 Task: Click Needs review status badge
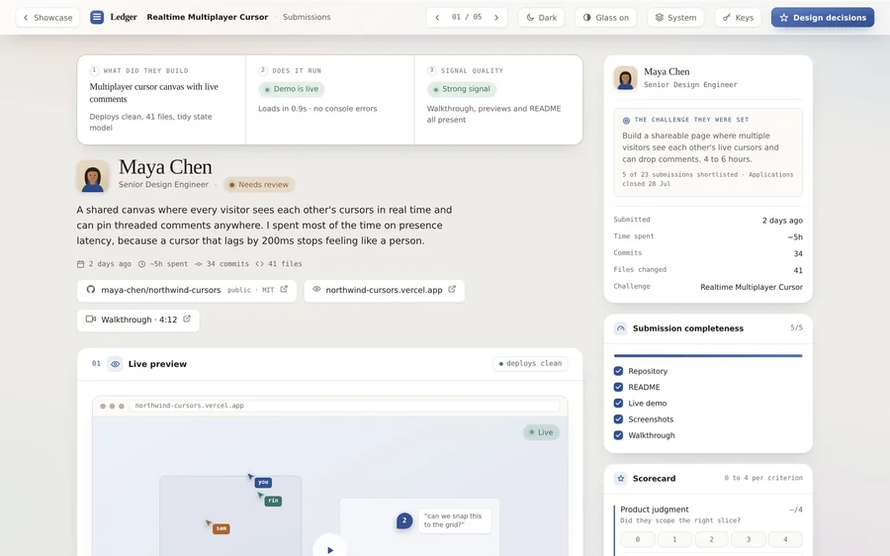pyautogui.click(x=259, y=185)
